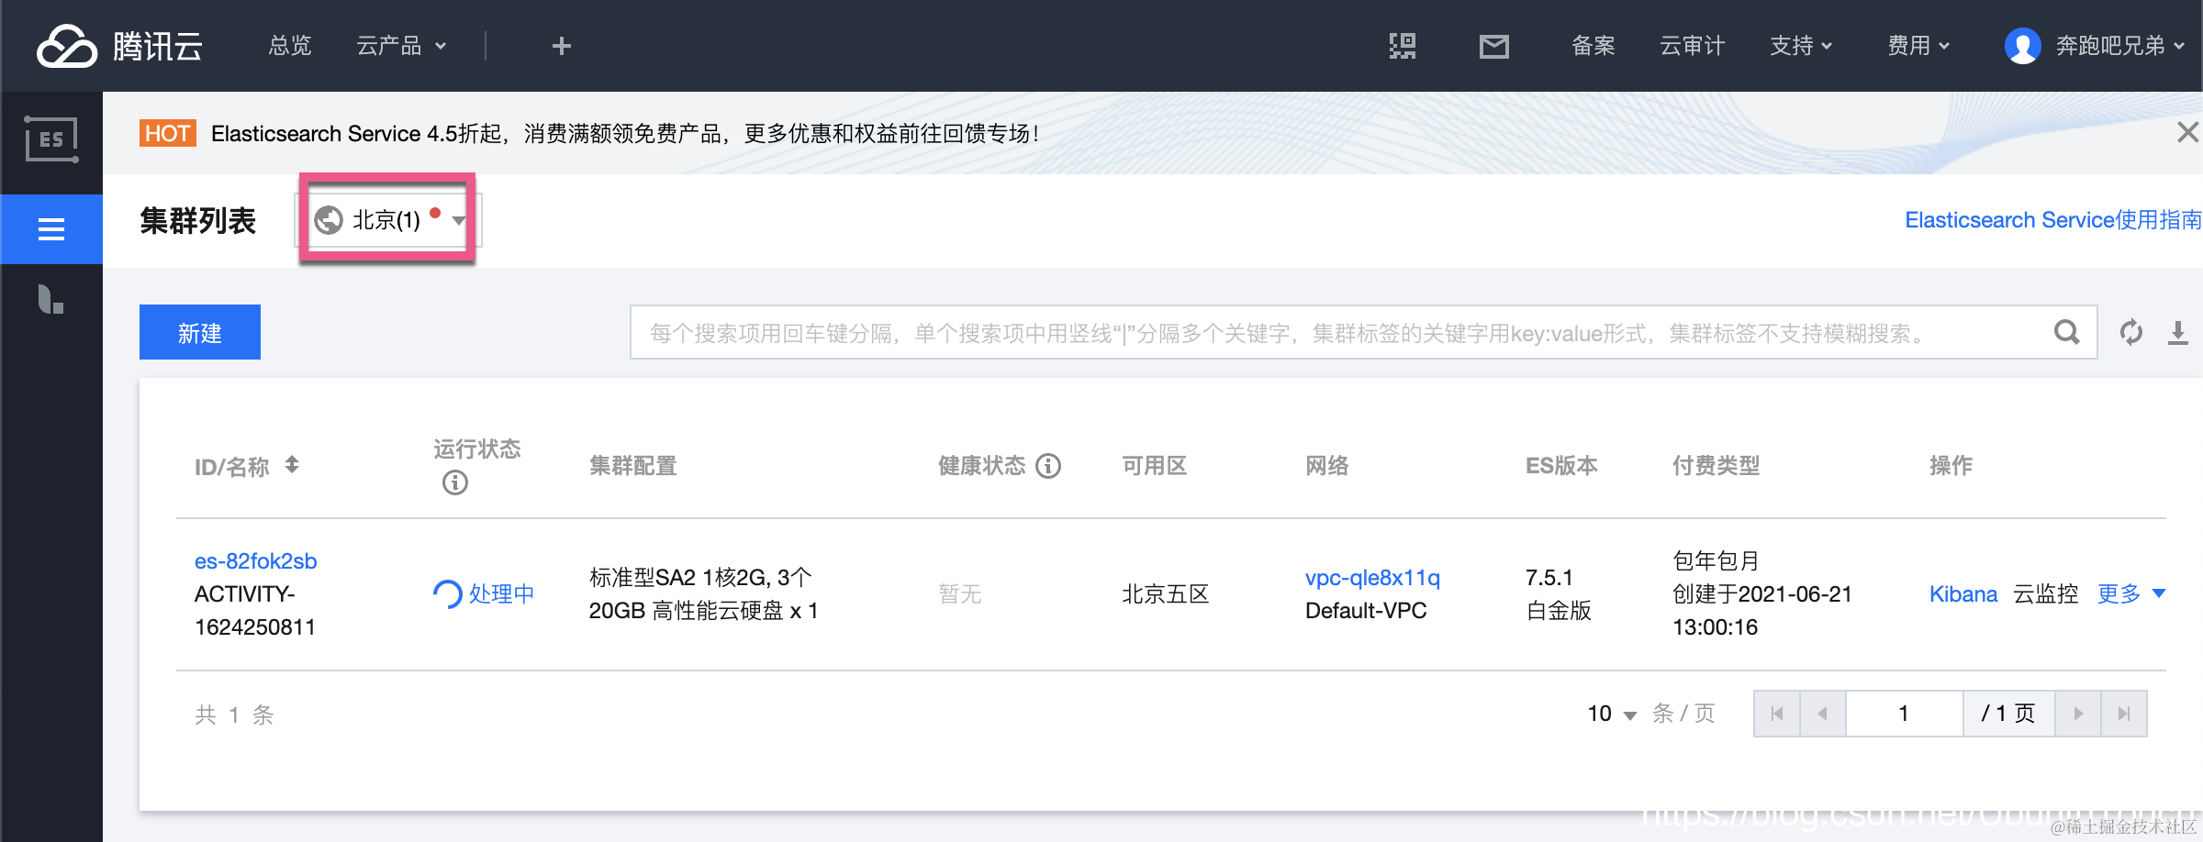Click the Default-VPC network name
The image size is (2203, 842).
(x=1366, y=611)
